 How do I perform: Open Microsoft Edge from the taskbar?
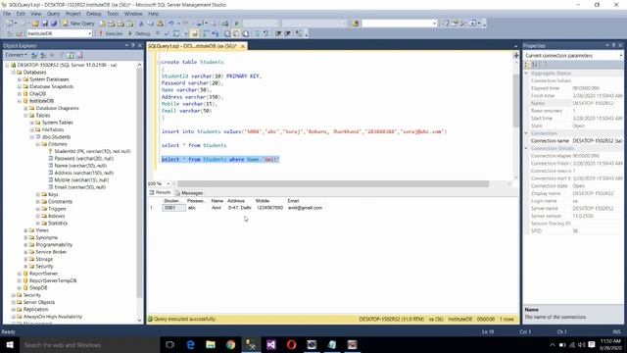(190, 345)
